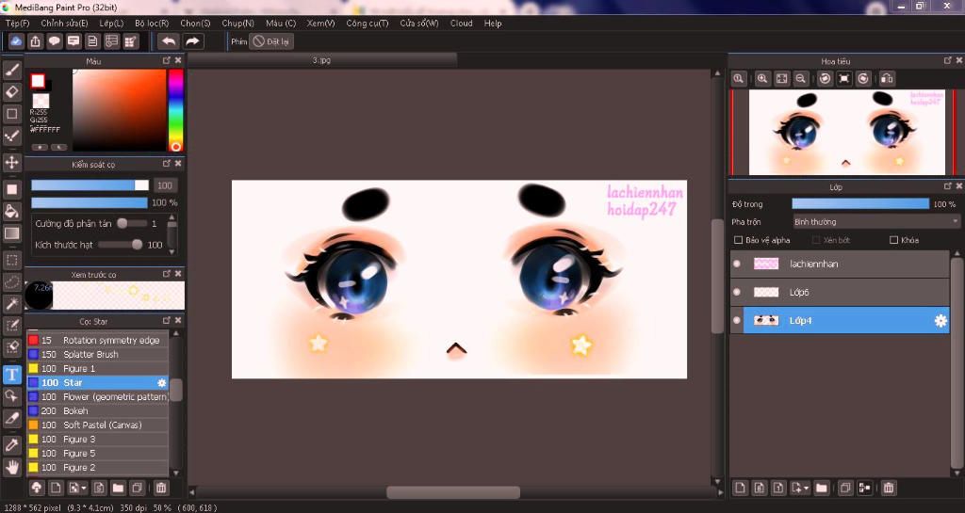Click the export/share icon in toolbar
This screenshot has height=513, width=965.
pos(35,41)
